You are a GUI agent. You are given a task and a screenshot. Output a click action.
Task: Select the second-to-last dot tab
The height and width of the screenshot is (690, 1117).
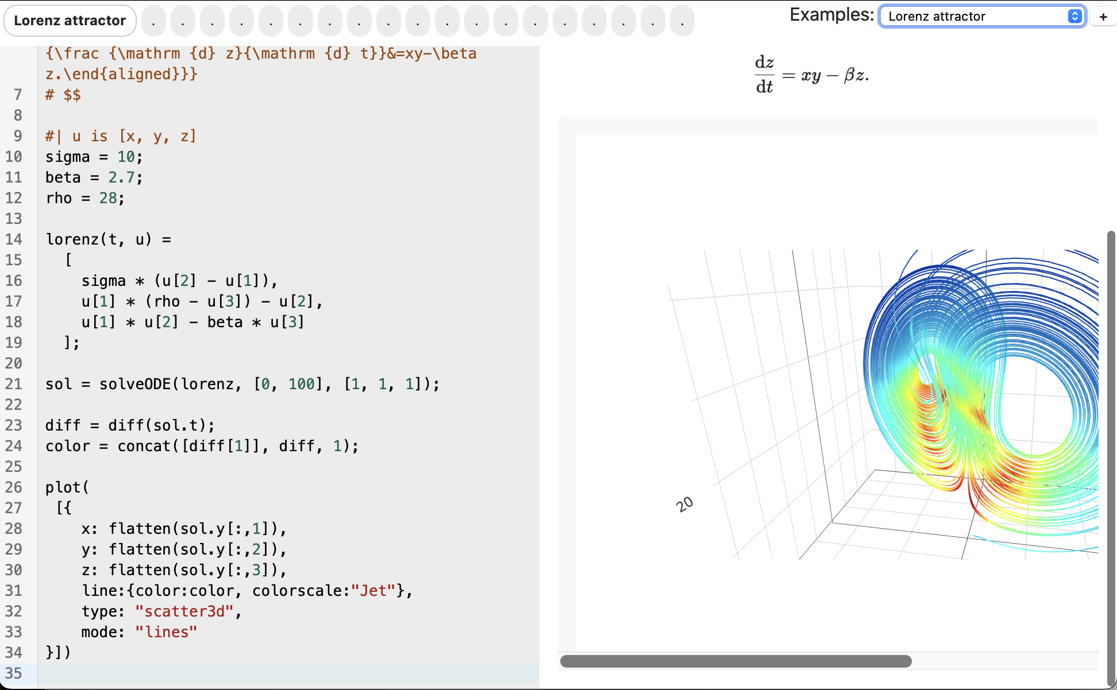tap(653, 21)
